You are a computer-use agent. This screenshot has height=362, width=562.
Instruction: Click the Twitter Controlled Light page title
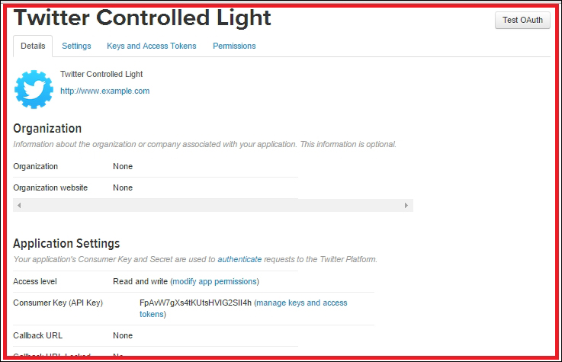[143, 18]
